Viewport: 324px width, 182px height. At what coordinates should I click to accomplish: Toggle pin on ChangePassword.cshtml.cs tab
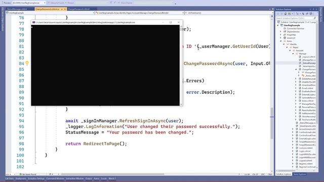click(62, 9)
